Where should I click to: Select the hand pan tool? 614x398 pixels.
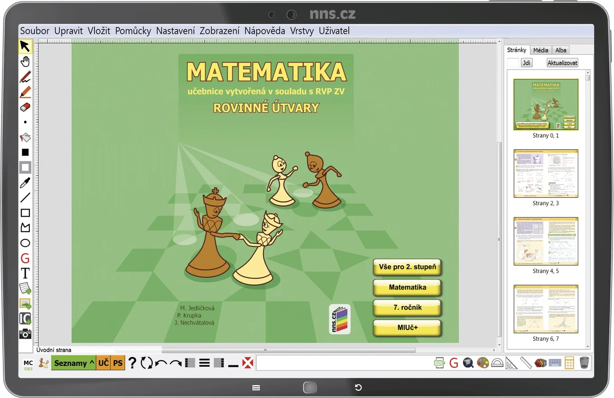click(x=25, y=62)
